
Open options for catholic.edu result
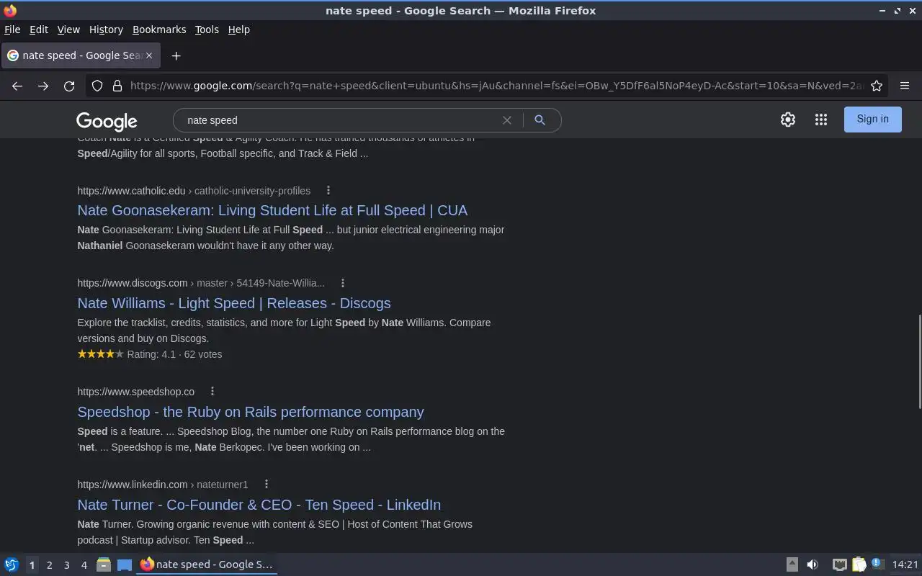tap(328, 190)
